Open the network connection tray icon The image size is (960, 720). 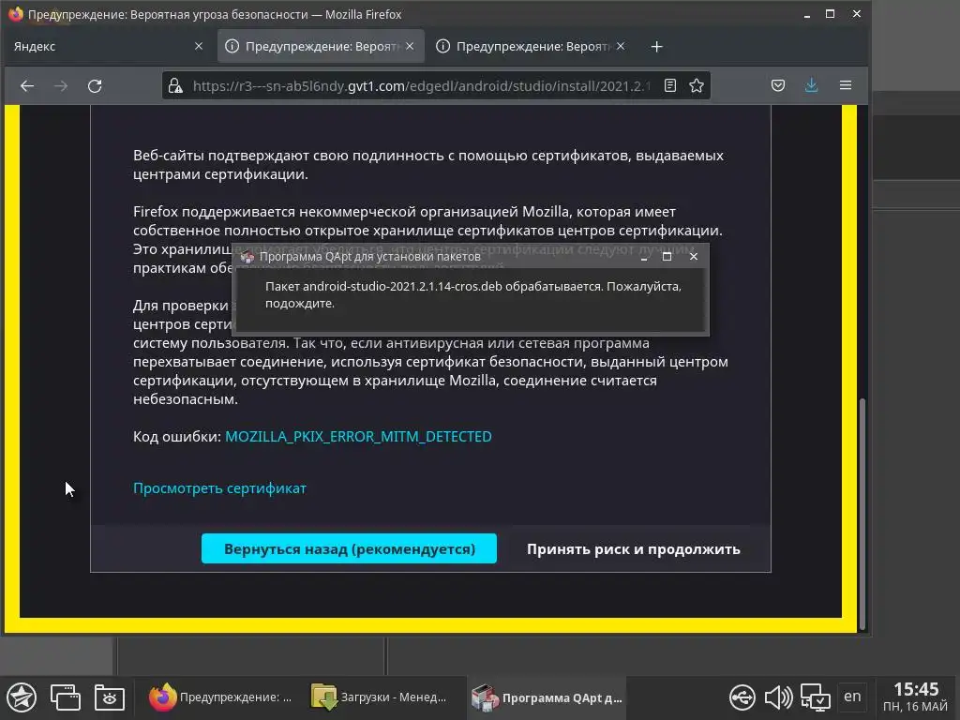click(x=815, y=697)
